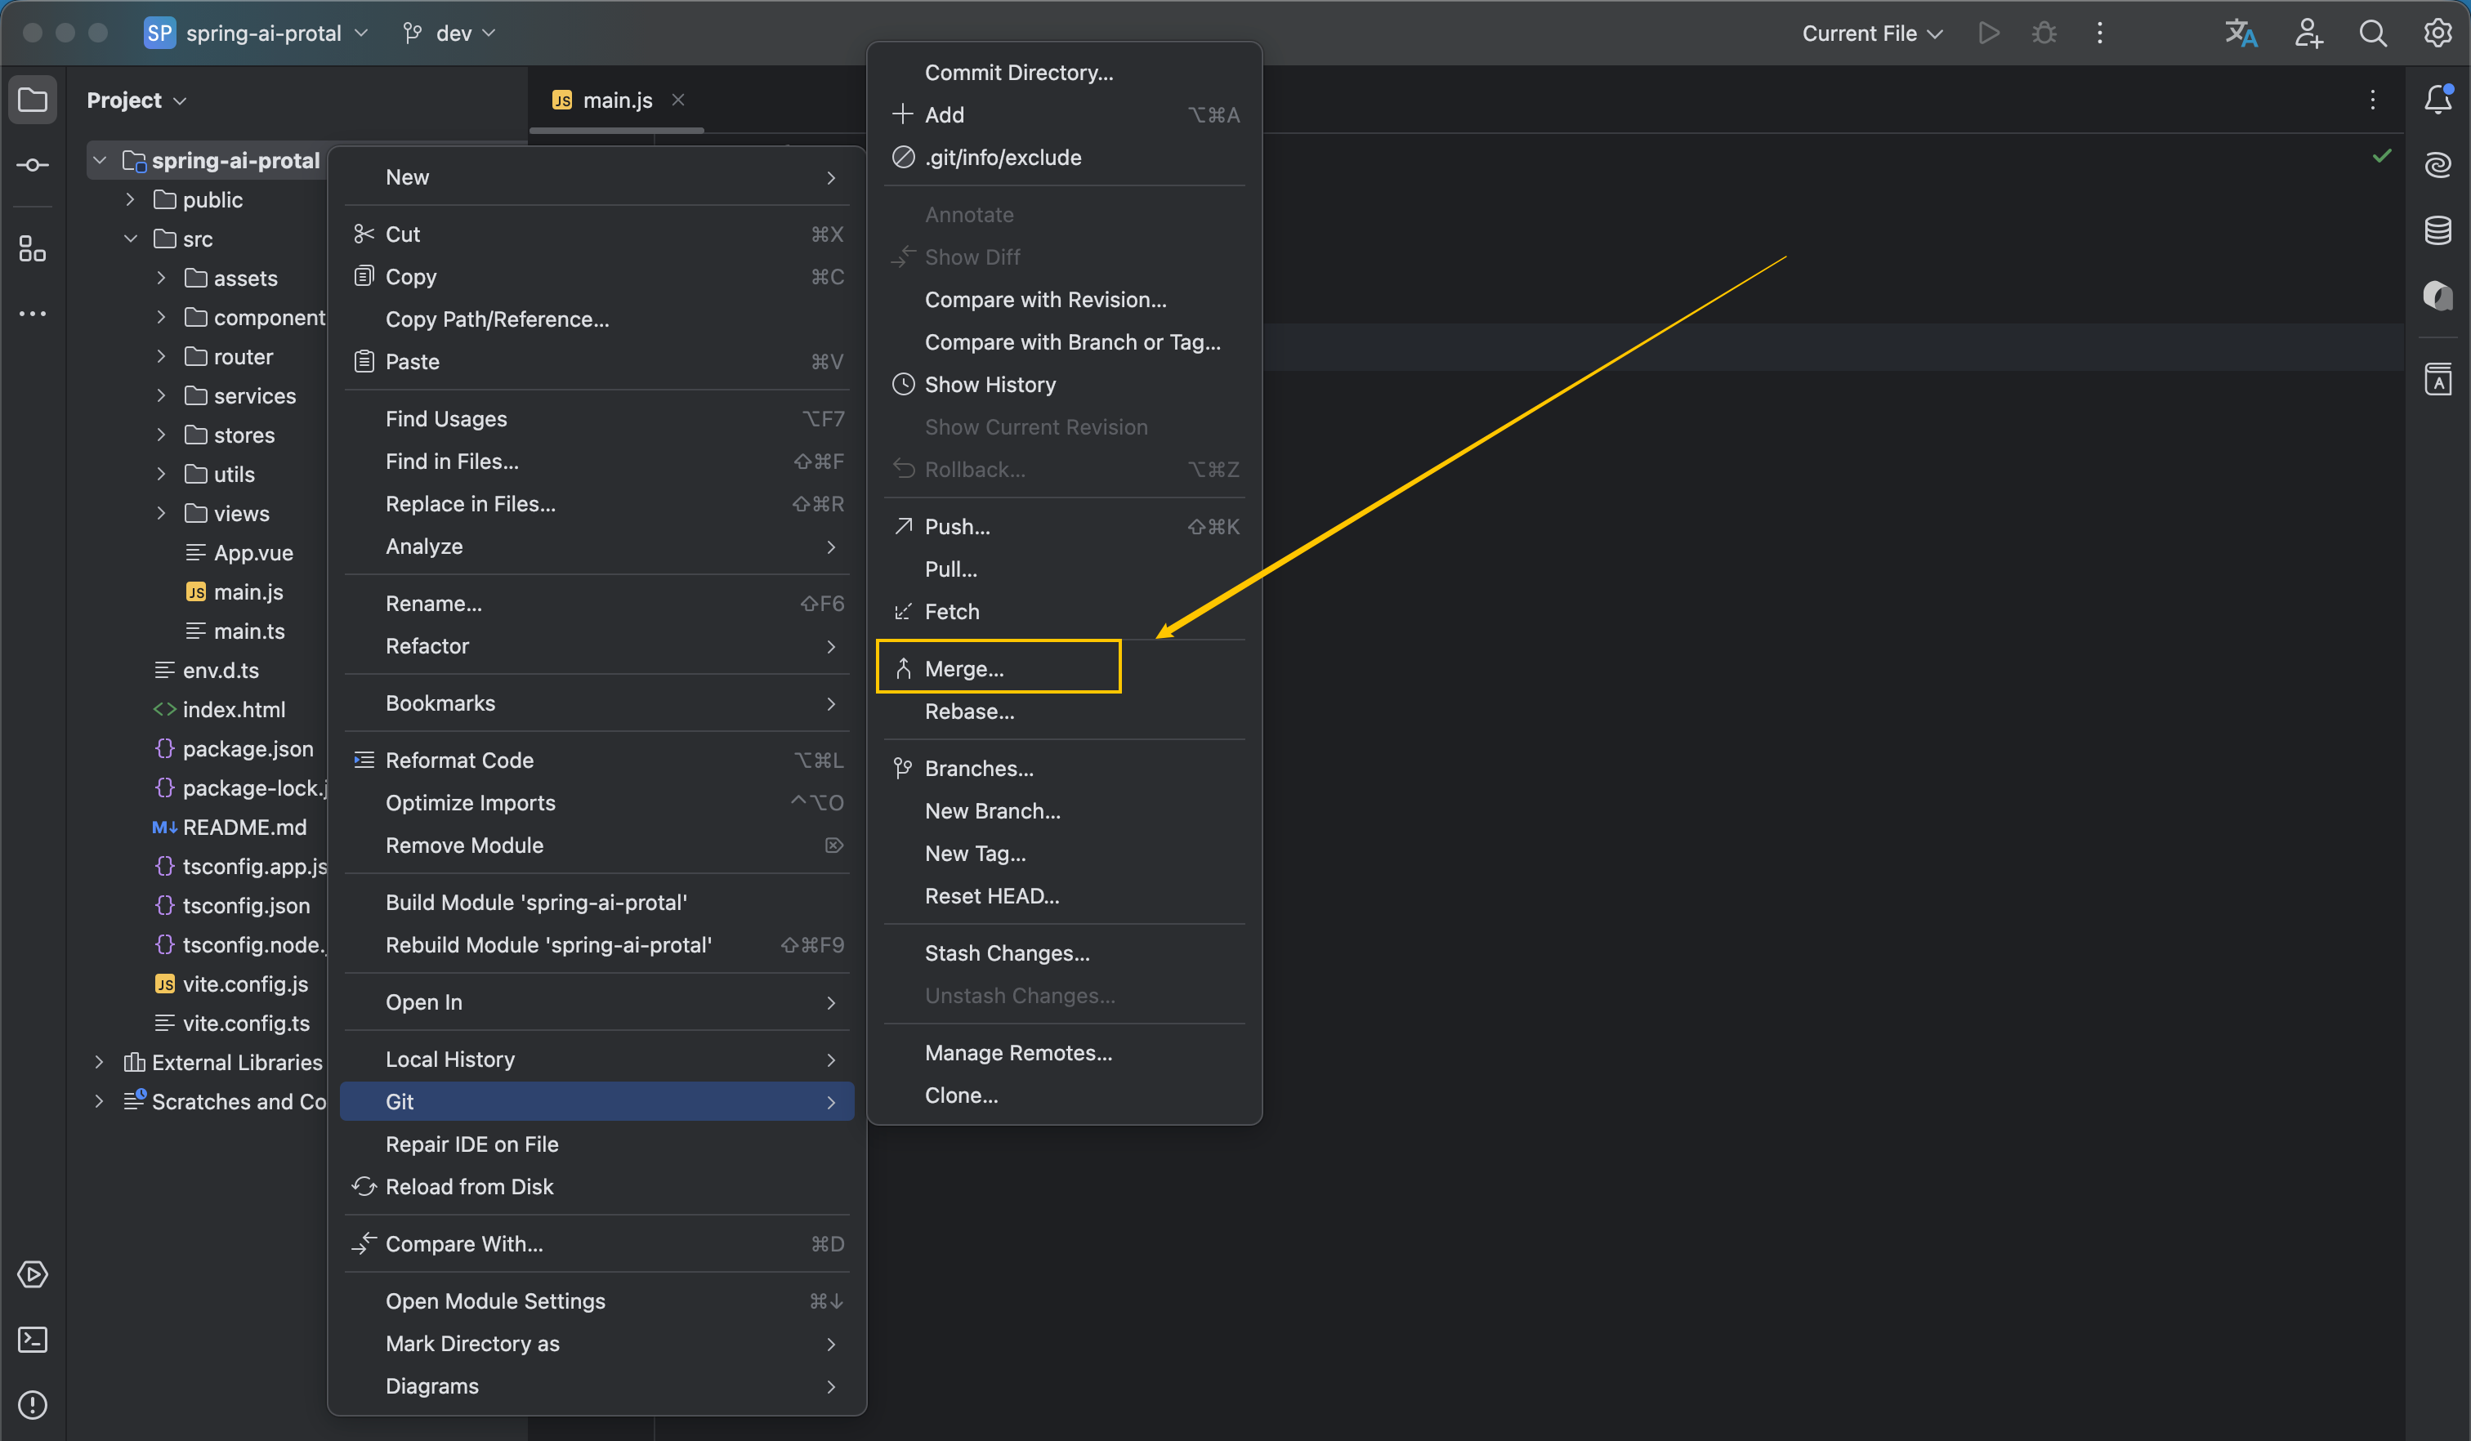Select Merge... in the Git submenu
The height and width of the screenshot is (1441, 2471).
pyautogui.click(x=964, y=668)
